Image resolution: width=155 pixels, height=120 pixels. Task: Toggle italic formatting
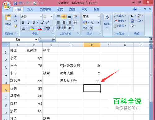(29, 23)
